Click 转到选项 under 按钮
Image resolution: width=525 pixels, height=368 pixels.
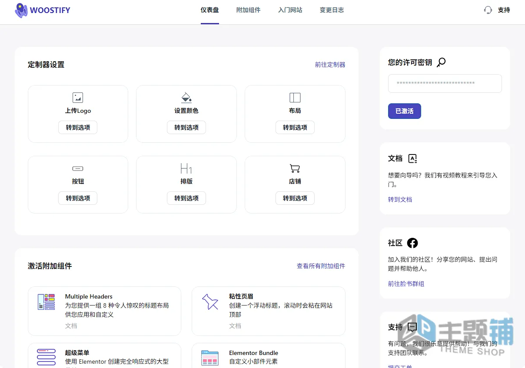(78, 198)
